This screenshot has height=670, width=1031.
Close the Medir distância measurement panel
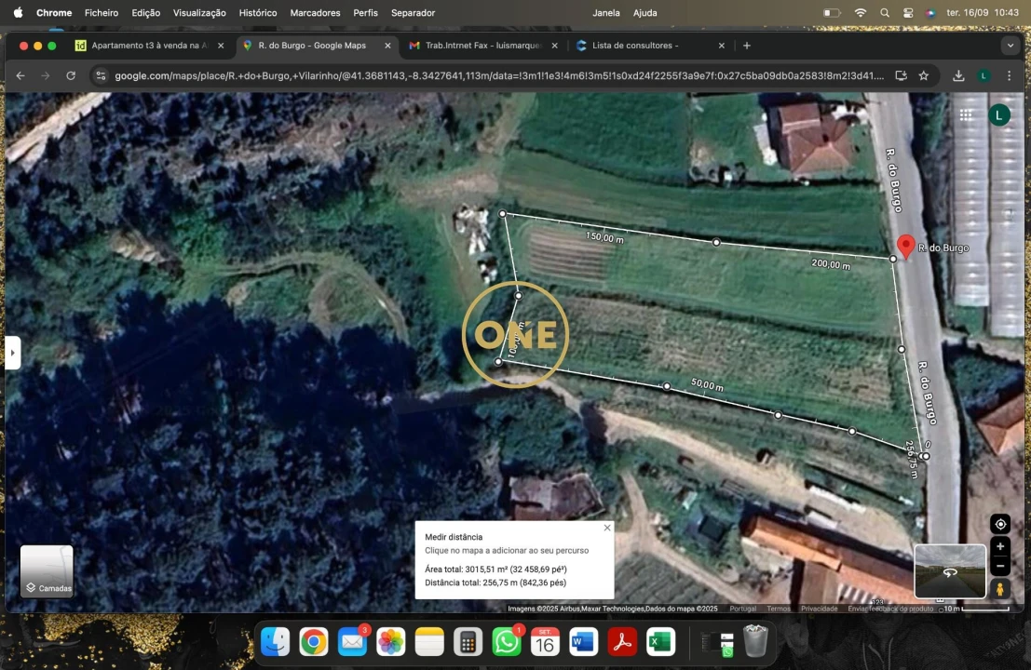[606, 528]
